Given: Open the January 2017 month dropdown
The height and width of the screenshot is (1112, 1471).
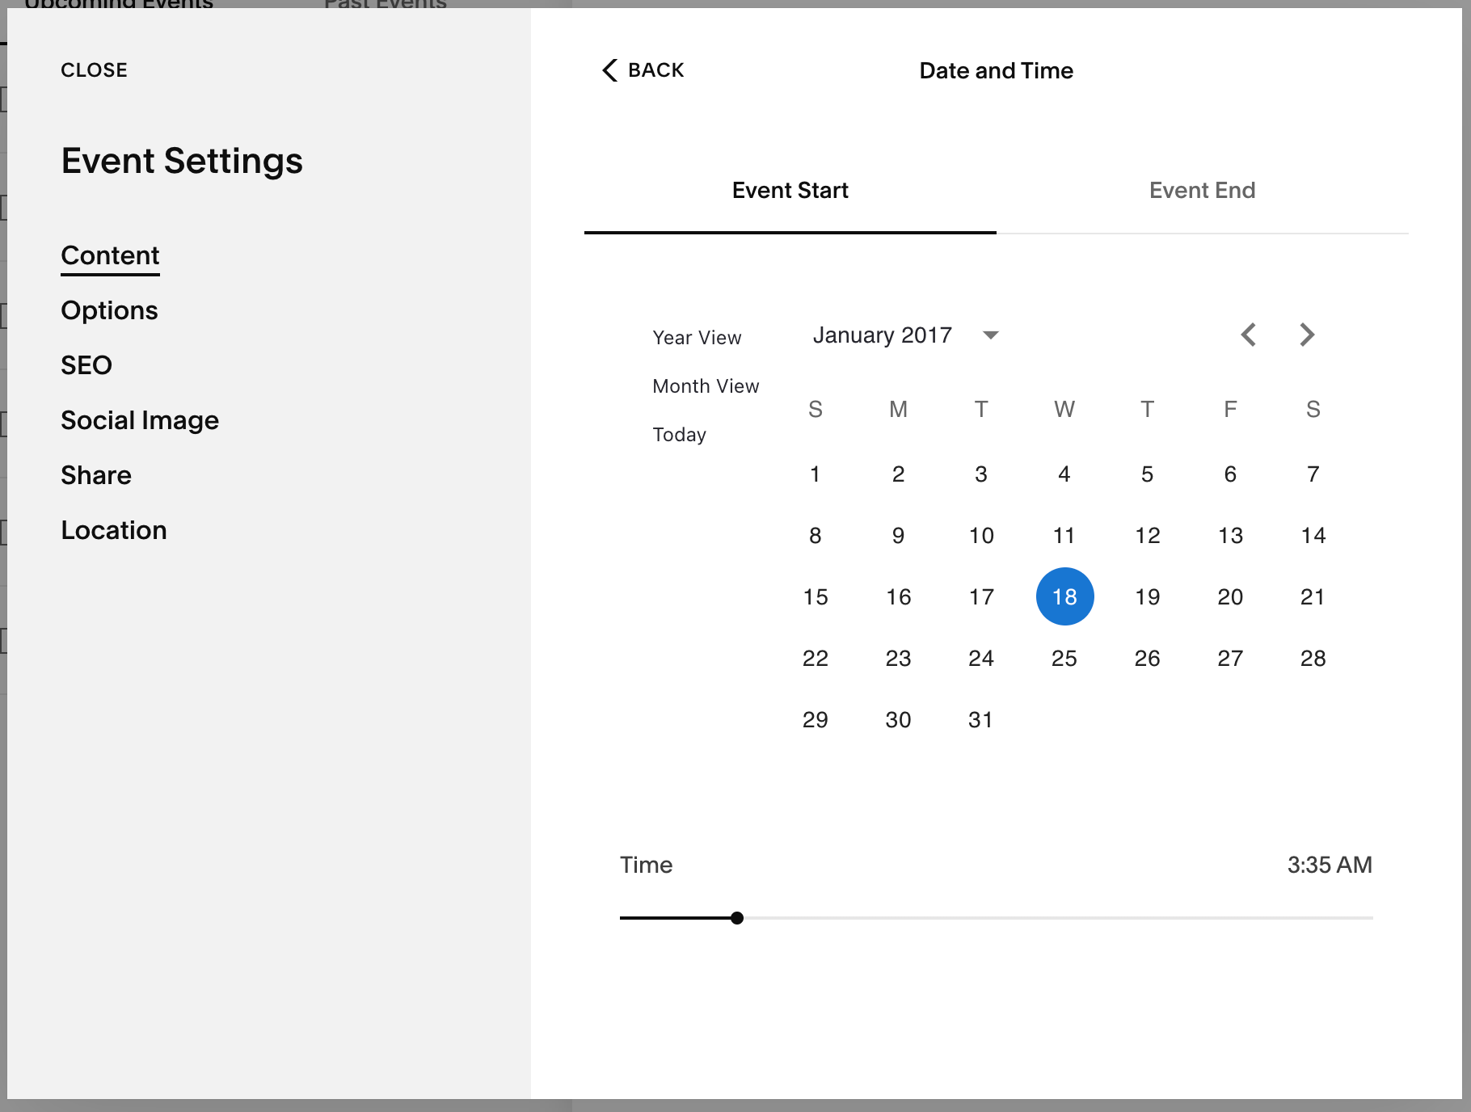Looking at the screenshot, I should [x=906, y=335].
